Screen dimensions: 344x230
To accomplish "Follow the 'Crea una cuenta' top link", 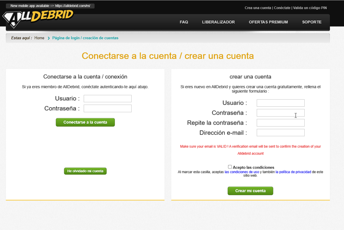I will (258, 8).
